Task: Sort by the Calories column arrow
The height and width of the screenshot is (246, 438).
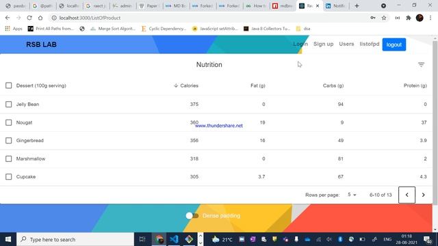Action: [176, 85]
